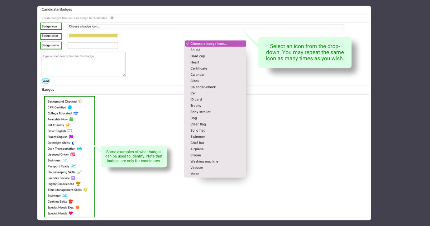Click the dog icon beside Pet Friendly

point(68,125)
